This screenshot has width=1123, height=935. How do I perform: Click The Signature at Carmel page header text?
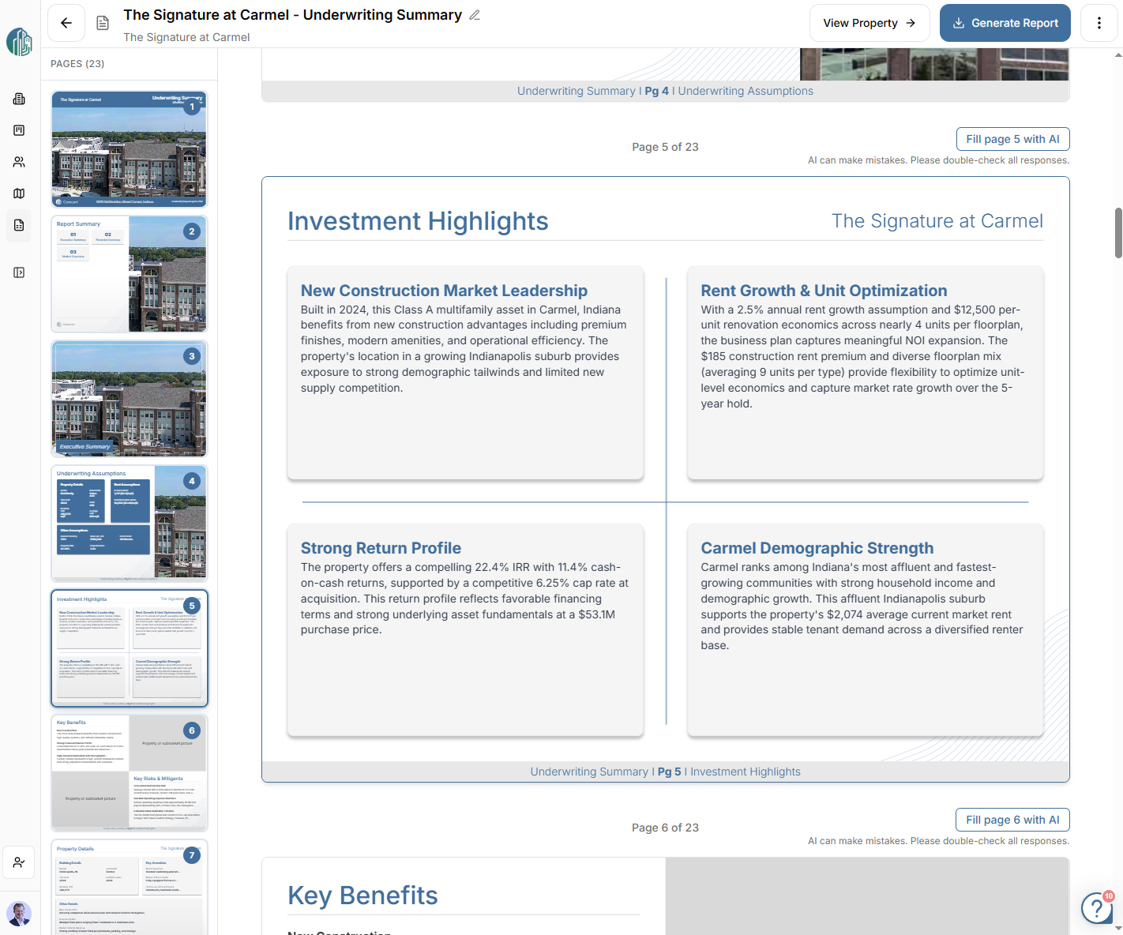point(937,221)
